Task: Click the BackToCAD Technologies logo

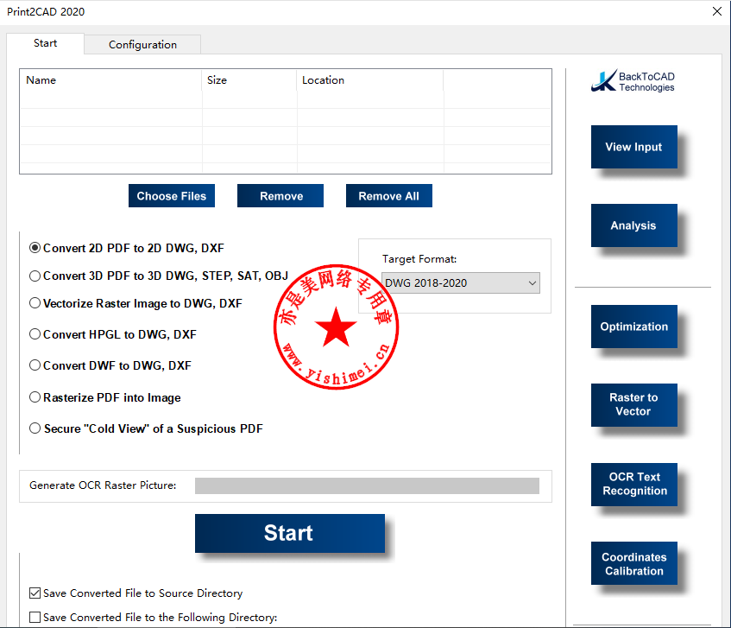Action: tap(633, 82)
